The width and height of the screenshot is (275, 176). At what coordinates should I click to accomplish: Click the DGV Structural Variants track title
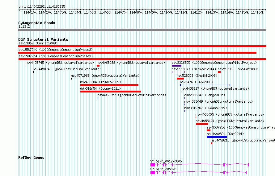pyautogui.click(x=43, y=39)
